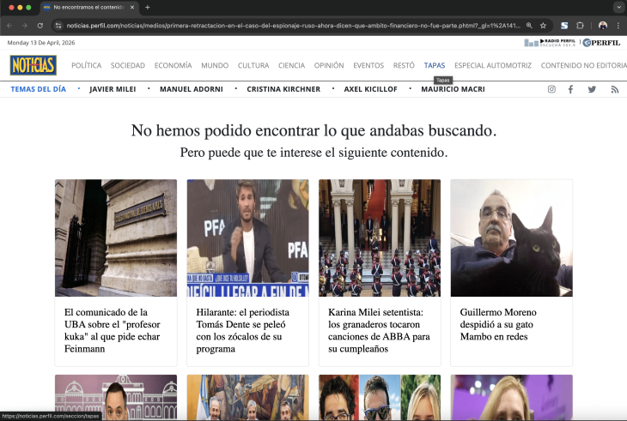Open the Javier Milei topic link
Image resolution: width=627 pixels, height=421 pixels.
click(x=113, y=89)
